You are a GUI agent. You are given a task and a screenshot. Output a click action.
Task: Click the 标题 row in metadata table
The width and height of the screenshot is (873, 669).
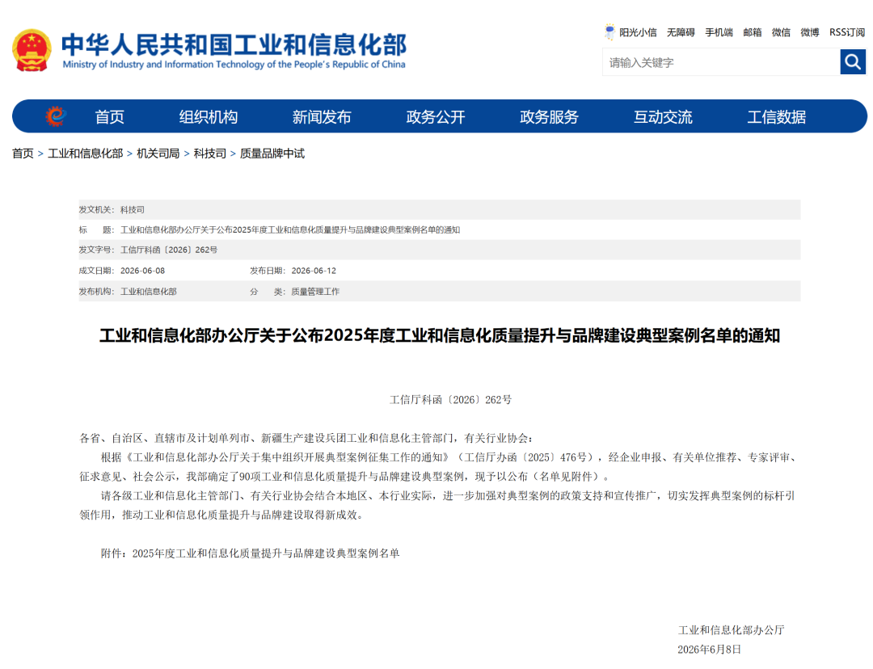click(x=439, y=229)
